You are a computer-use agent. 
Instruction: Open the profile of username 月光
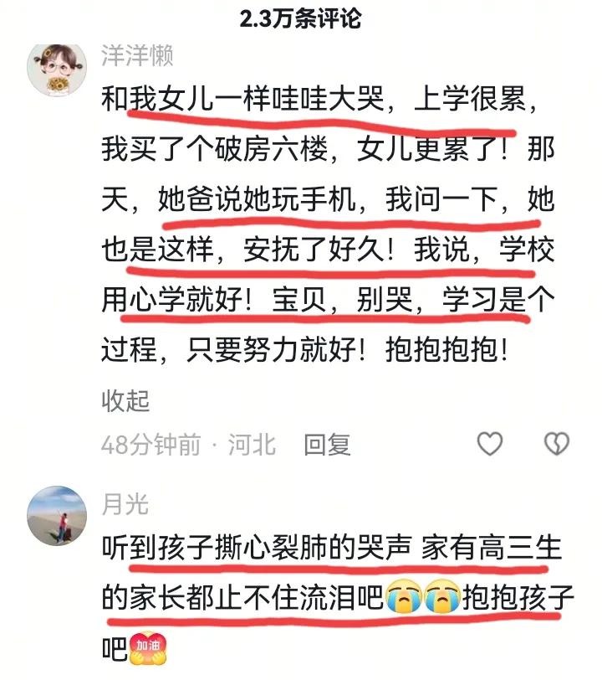coord(125,504)
